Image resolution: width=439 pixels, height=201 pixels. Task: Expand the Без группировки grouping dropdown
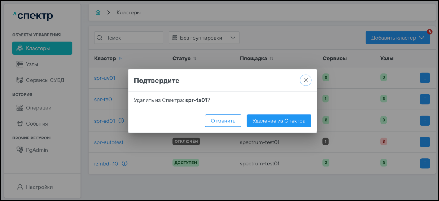point(204,38)
